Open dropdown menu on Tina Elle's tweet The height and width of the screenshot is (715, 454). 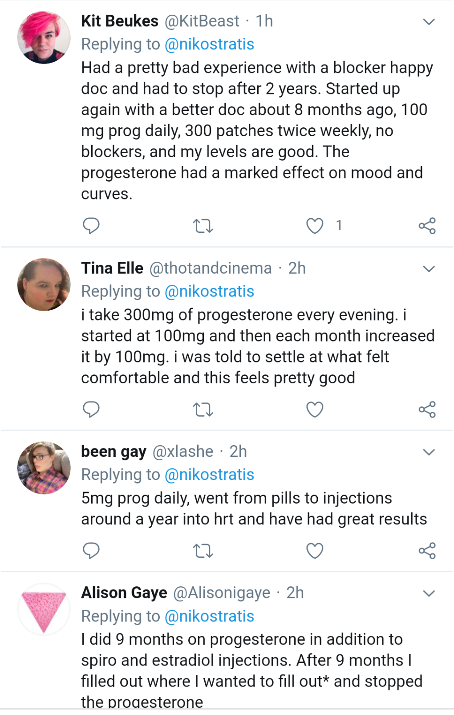429,269
